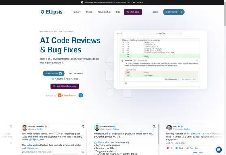Open the Security menu item

(77, 12)
